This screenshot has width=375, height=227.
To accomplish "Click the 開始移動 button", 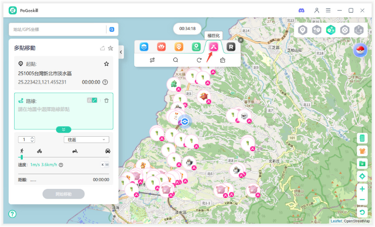I will pyautogui.click(x=64, y=194).
